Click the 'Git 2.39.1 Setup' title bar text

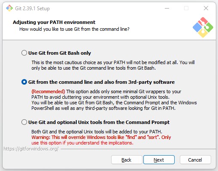click(32, 9)
